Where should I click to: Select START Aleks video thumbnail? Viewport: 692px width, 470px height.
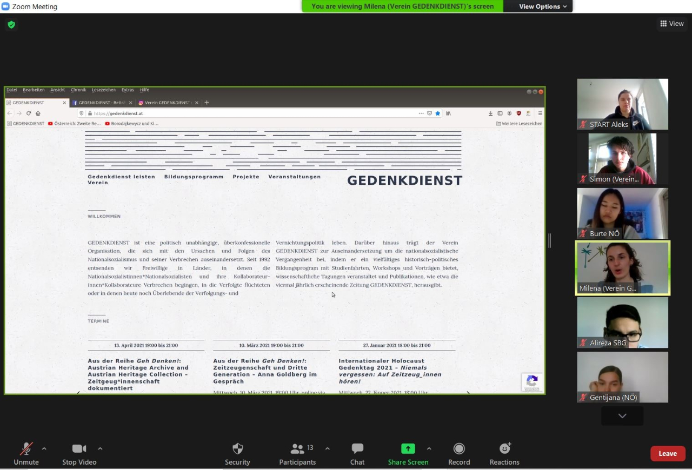(x=622, y=104)
